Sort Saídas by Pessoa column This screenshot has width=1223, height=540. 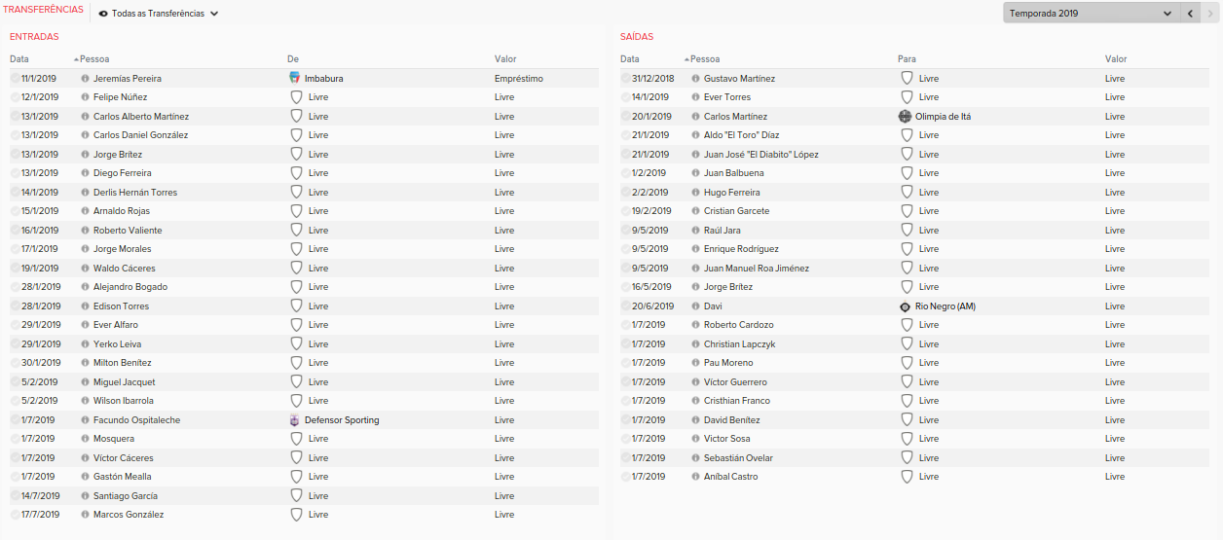coord(705,59)
